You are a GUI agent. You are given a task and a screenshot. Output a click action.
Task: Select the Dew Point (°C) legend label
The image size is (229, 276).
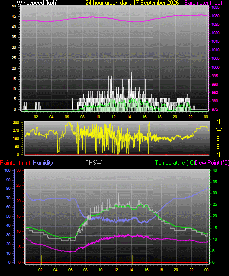coord(212,163)
